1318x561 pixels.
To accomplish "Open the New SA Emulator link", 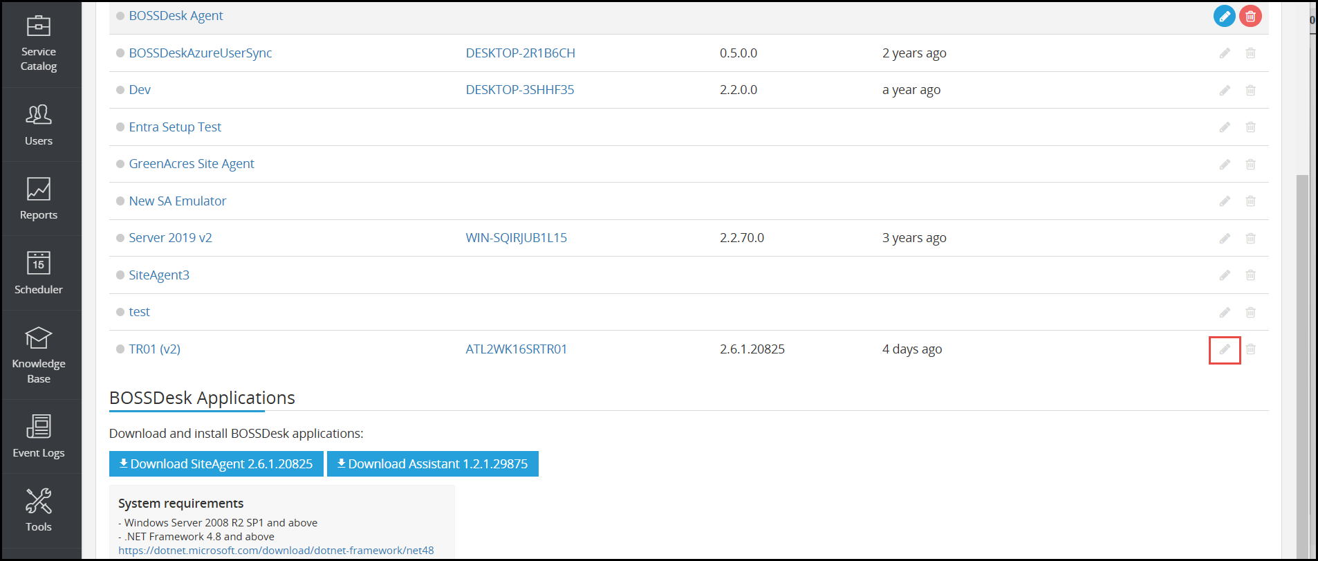I will (x=178, y=201).
